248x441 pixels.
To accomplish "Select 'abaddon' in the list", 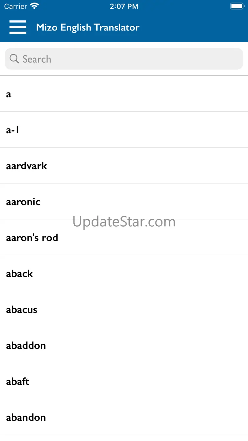I will coord(124,345).
